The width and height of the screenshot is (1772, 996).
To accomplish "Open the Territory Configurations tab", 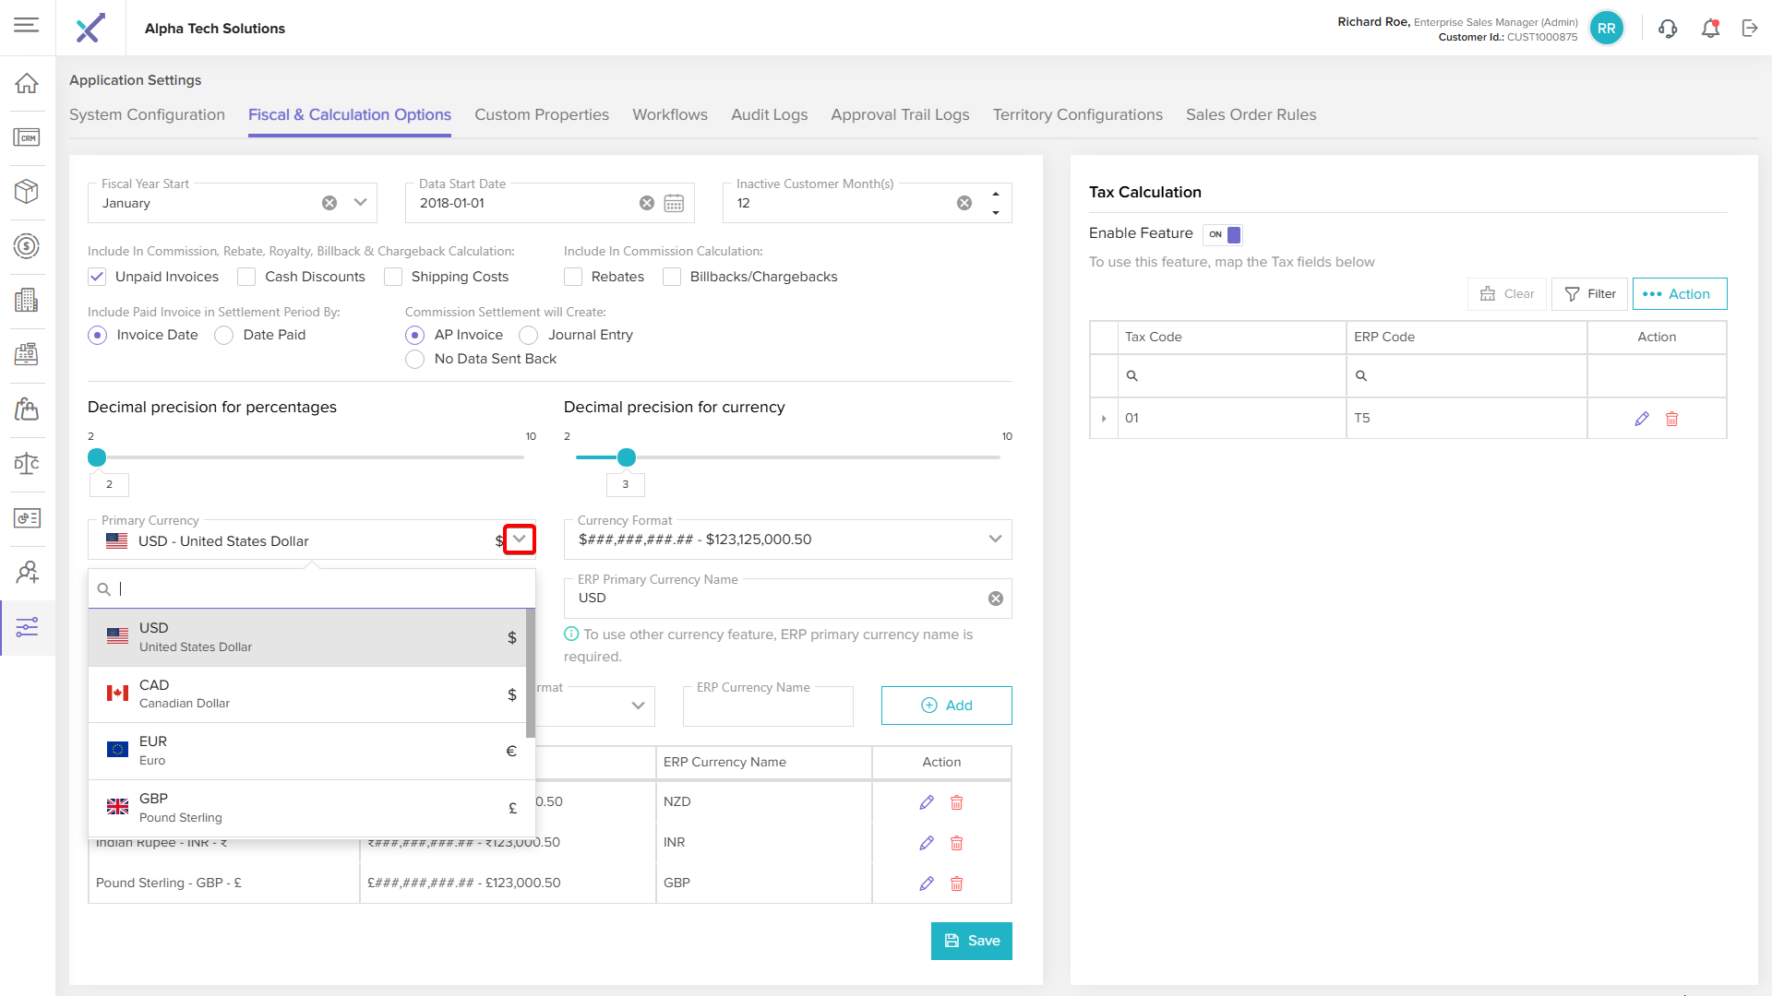I will click(x=1077, y=114).
